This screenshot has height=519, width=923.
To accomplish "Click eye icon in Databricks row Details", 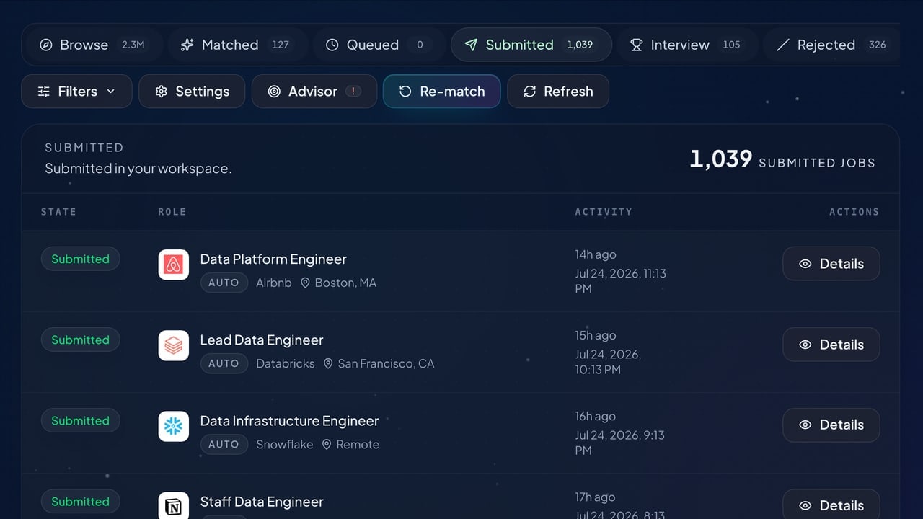I will pos(805,345).
